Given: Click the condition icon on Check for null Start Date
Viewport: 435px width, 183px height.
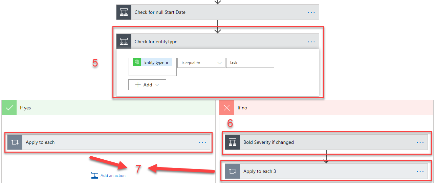Looking at the screenshot, I should click(x=124, y=12).
